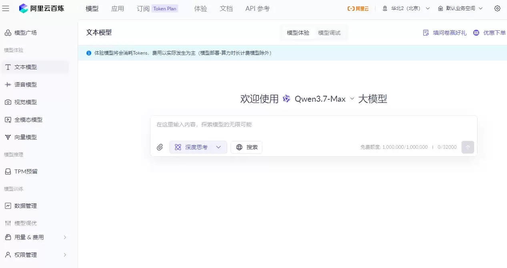This screenshot has height=268, width=507.
Task: Click the 深度思考 atom icon
Action: pos(178,147)
